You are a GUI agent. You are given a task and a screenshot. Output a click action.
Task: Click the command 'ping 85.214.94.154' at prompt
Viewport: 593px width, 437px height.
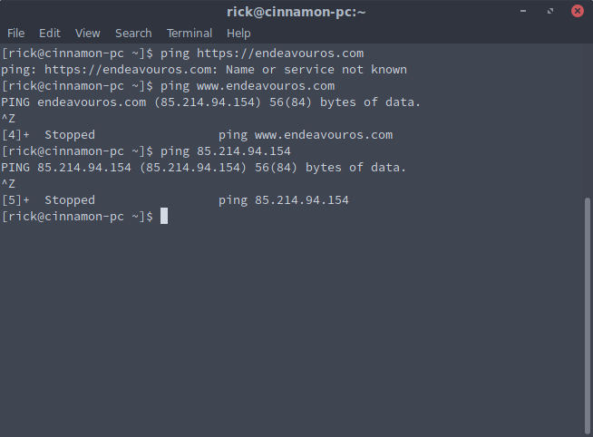(x=226, y=151)
